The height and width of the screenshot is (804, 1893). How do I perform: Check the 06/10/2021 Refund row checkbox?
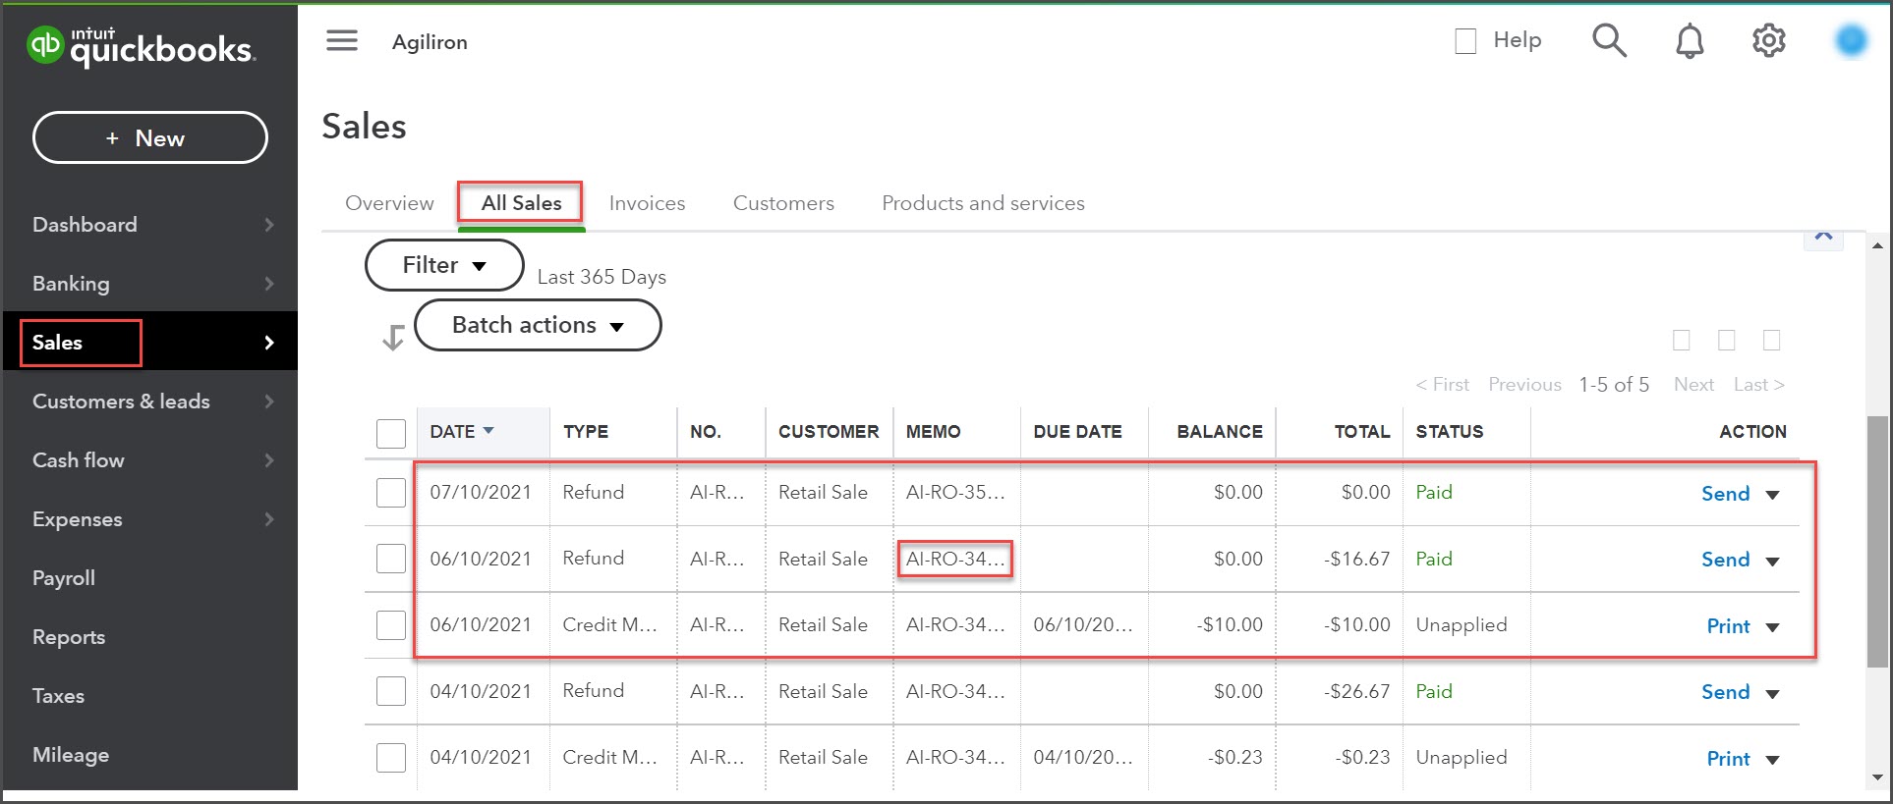pos(391,559)
